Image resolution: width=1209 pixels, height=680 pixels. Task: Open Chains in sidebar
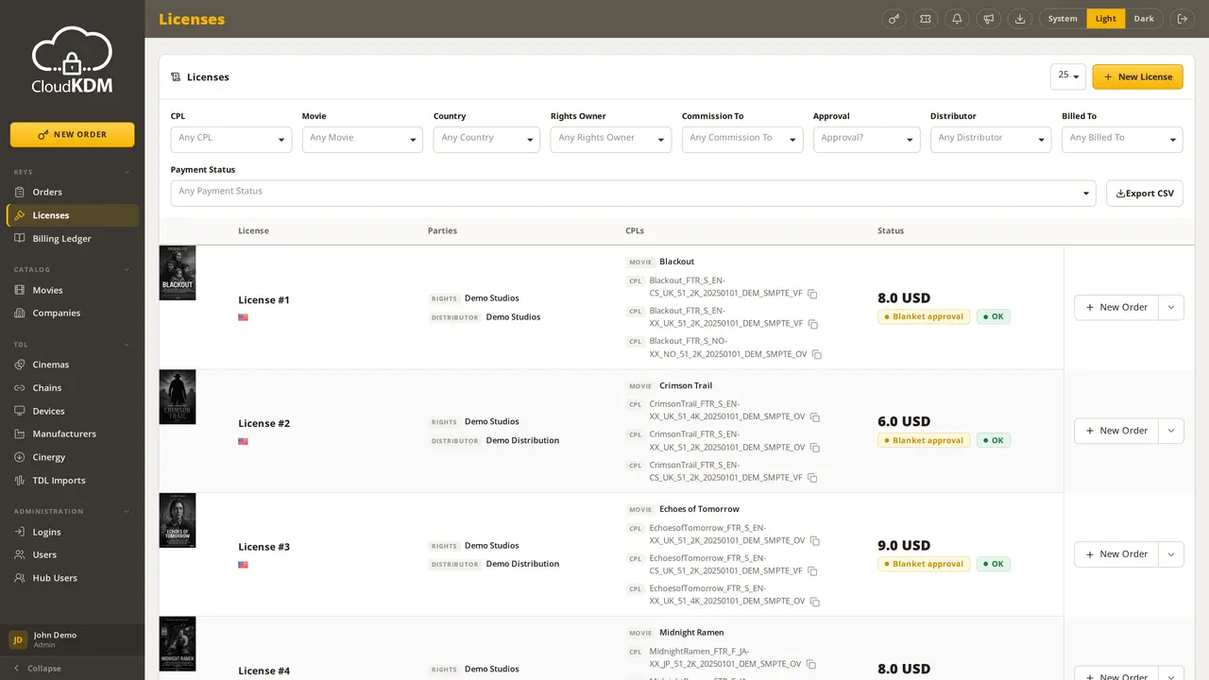pos(72,387)
